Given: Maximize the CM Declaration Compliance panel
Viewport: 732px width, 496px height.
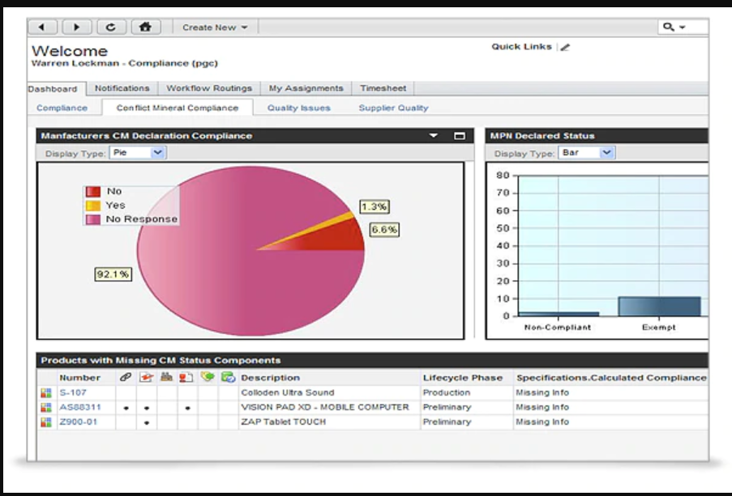Looking at the screenshot, I should coord(460,136).
